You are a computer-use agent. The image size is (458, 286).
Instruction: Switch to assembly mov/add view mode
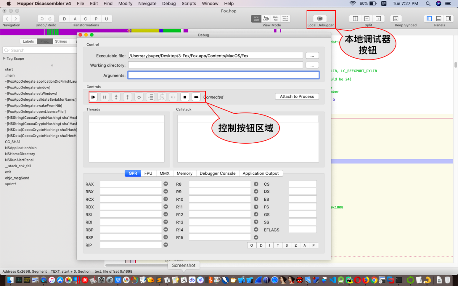tap(256, 19)
